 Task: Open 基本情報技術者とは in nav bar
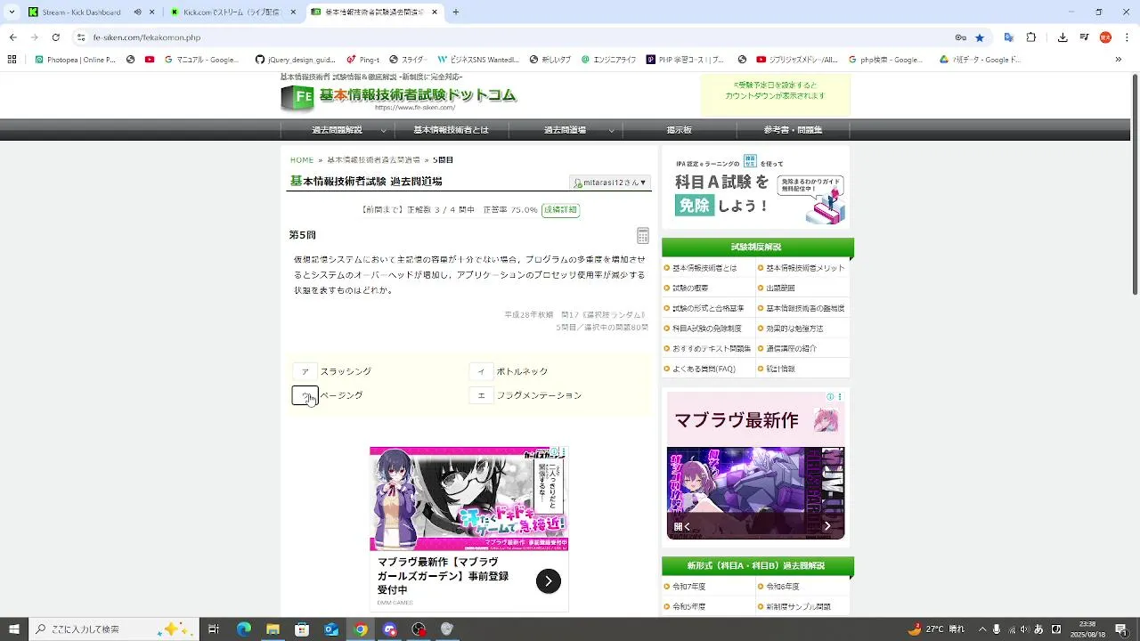[x=451, y=130]
